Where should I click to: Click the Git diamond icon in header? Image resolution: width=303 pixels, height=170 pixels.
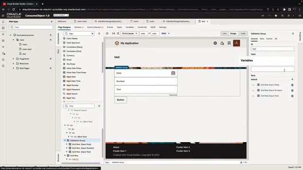point(276,16)
